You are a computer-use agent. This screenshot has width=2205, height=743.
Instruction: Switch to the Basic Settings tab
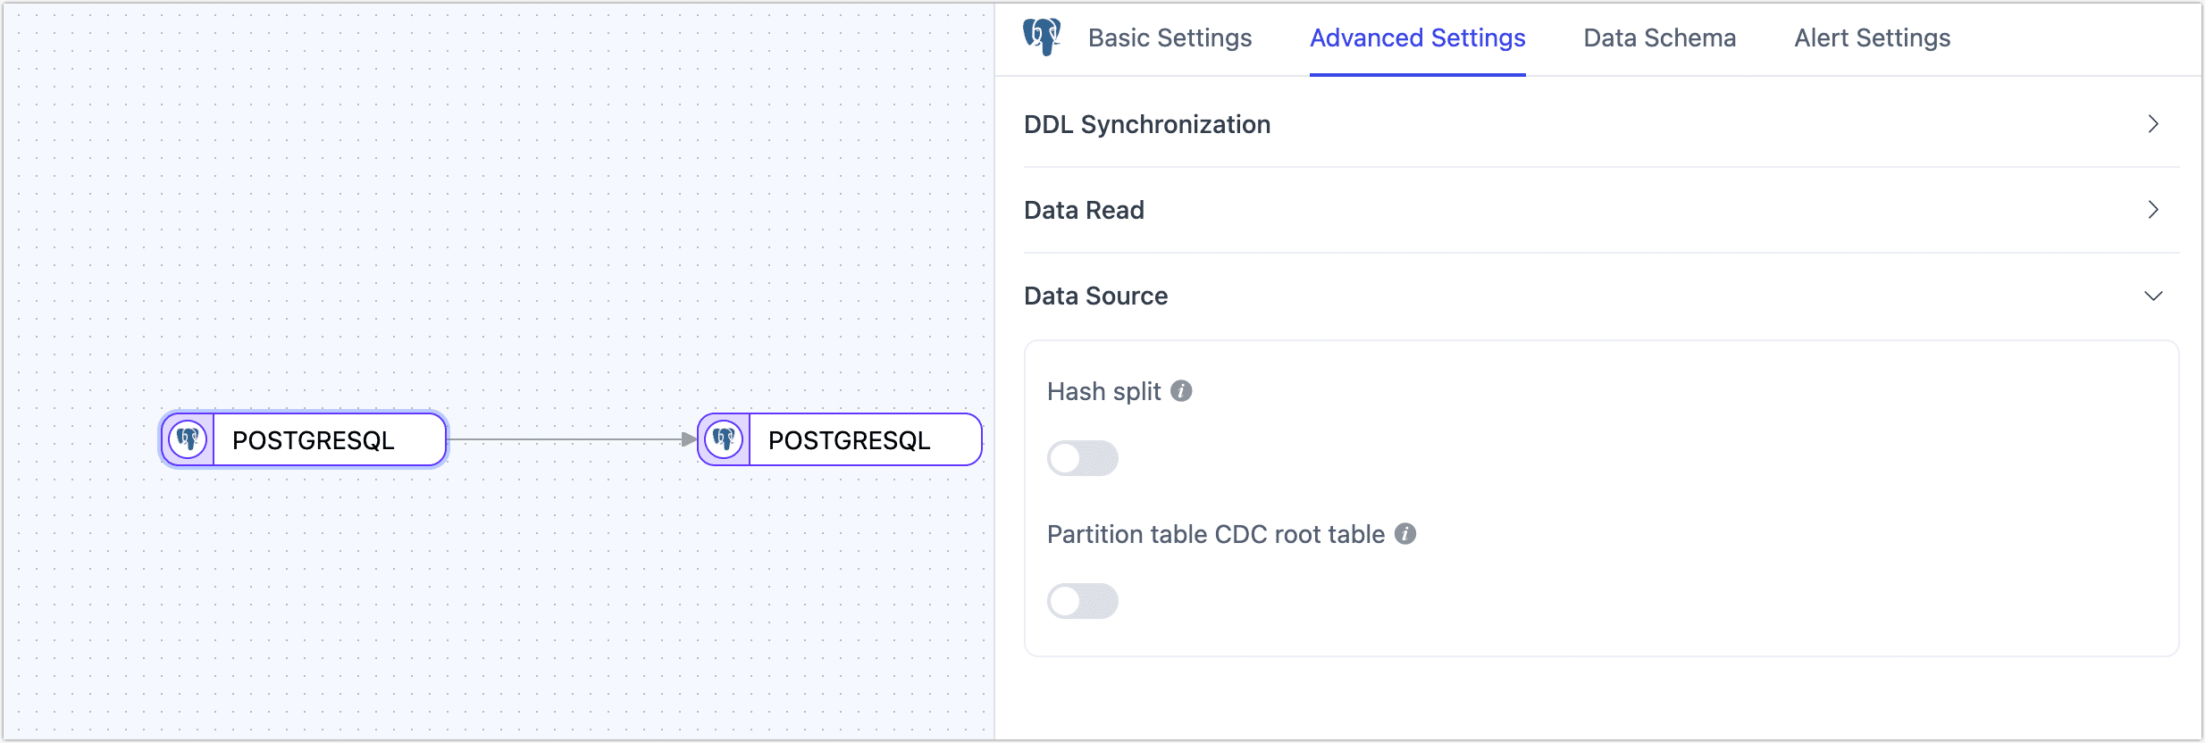pos(1170,38)
